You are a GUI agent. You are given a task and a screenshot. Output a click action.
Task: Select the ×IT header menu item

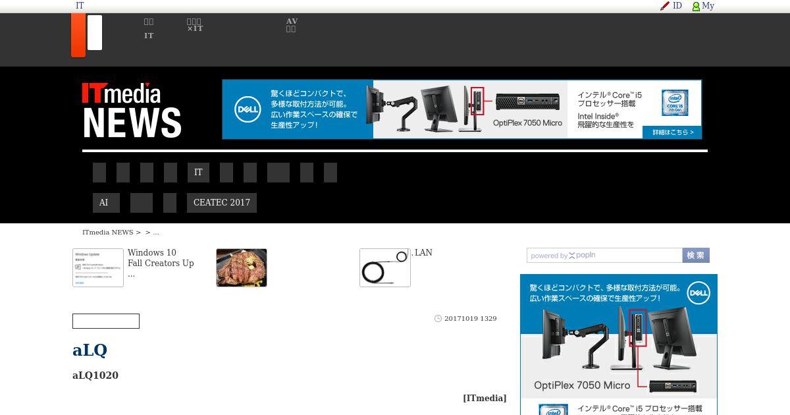pyautogui.click(x=195, y=28)
